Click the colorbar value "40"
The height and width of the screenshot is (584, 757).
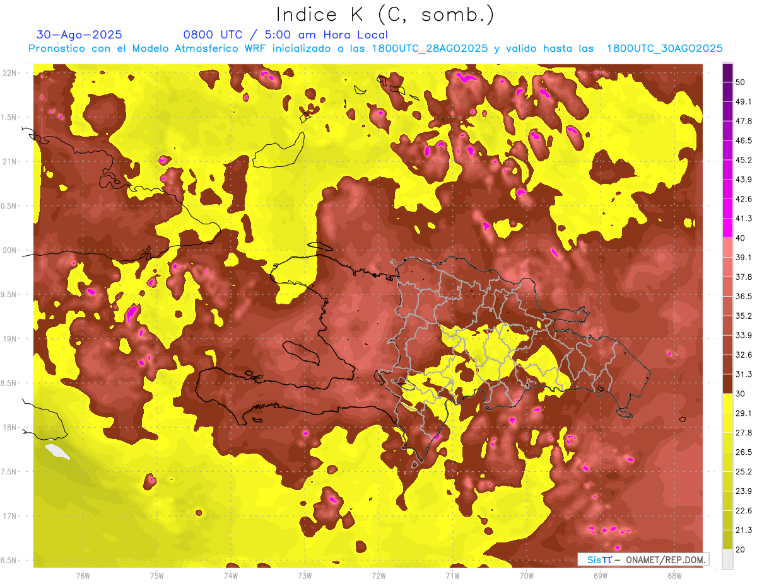741,238
